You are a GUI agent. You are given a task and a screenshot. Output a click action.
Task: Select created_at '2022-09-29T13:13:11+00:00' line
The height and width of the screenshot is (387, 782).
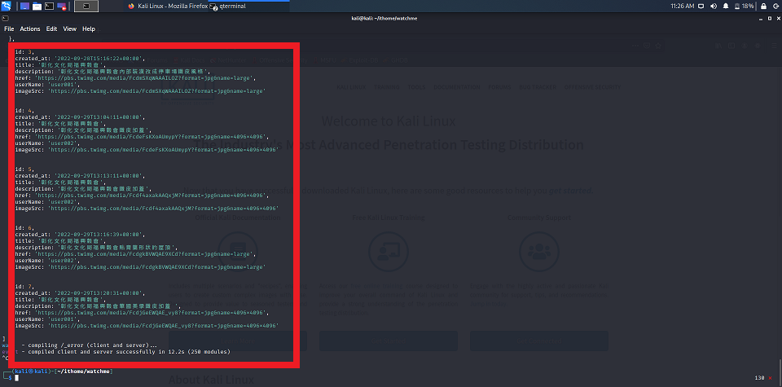(79, 175)
